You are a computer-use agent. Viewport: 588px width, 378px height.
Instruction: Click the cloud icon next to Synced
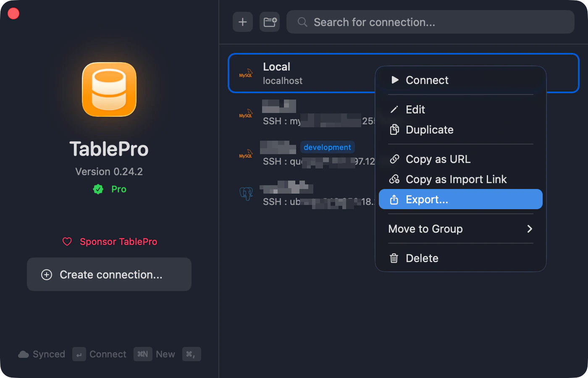[x=24, y=354]
